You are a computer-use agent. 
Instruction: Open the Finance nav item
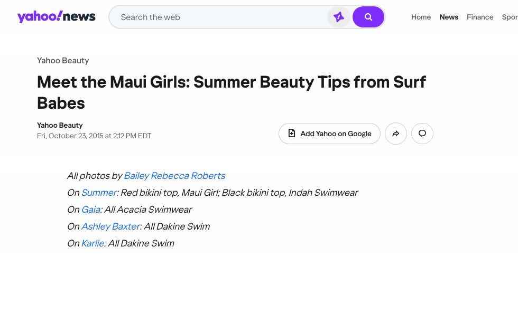coord(480,17)
